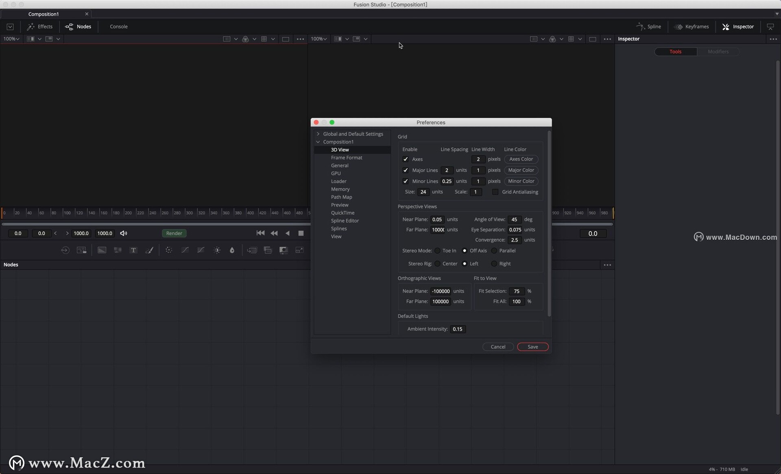Select Right stereo rig option
Image resolution: width=781 pixels, height=474 pixels.
click(x=494, y=264)
